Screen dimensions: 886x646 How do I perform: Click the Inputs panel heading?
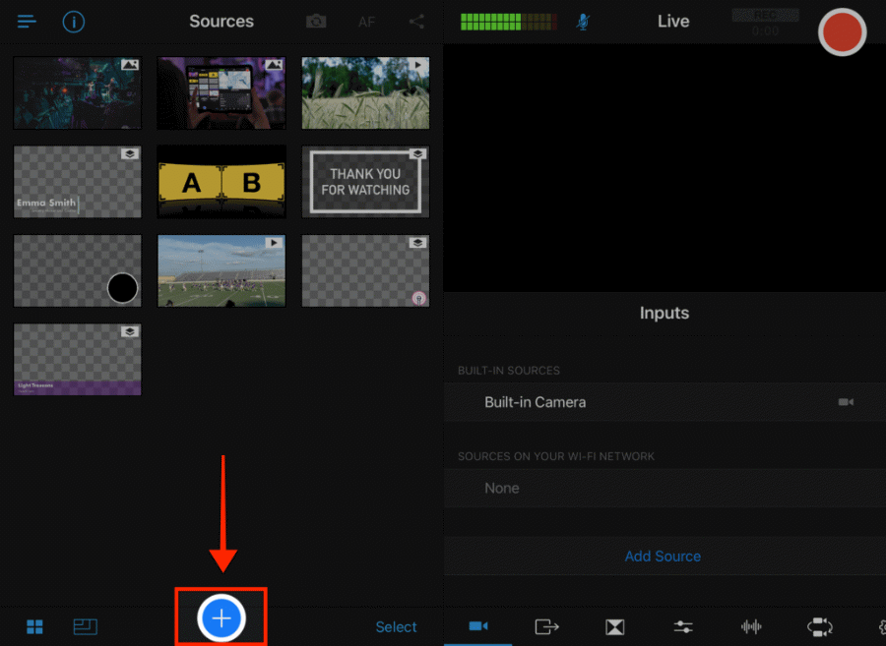click(664, 313)
